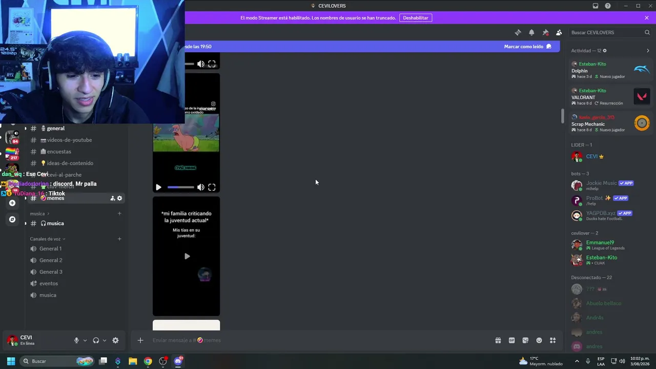Play the 'mi familia criticando' video
The height and width of the screenshot is (369, 656).
(187, 256)
